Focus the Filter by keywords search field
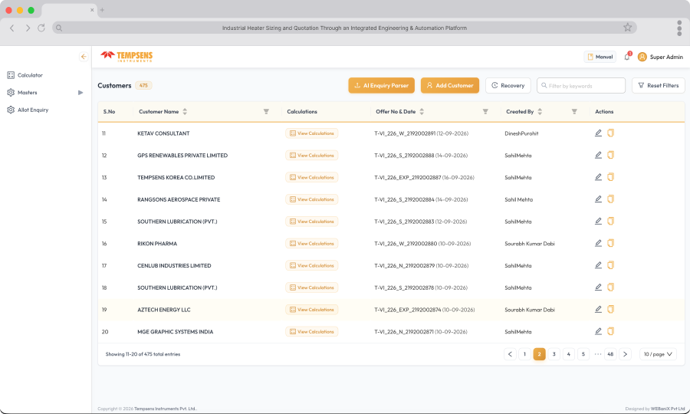The width and height of the screenshot is (690, 414). coord(581,85)
